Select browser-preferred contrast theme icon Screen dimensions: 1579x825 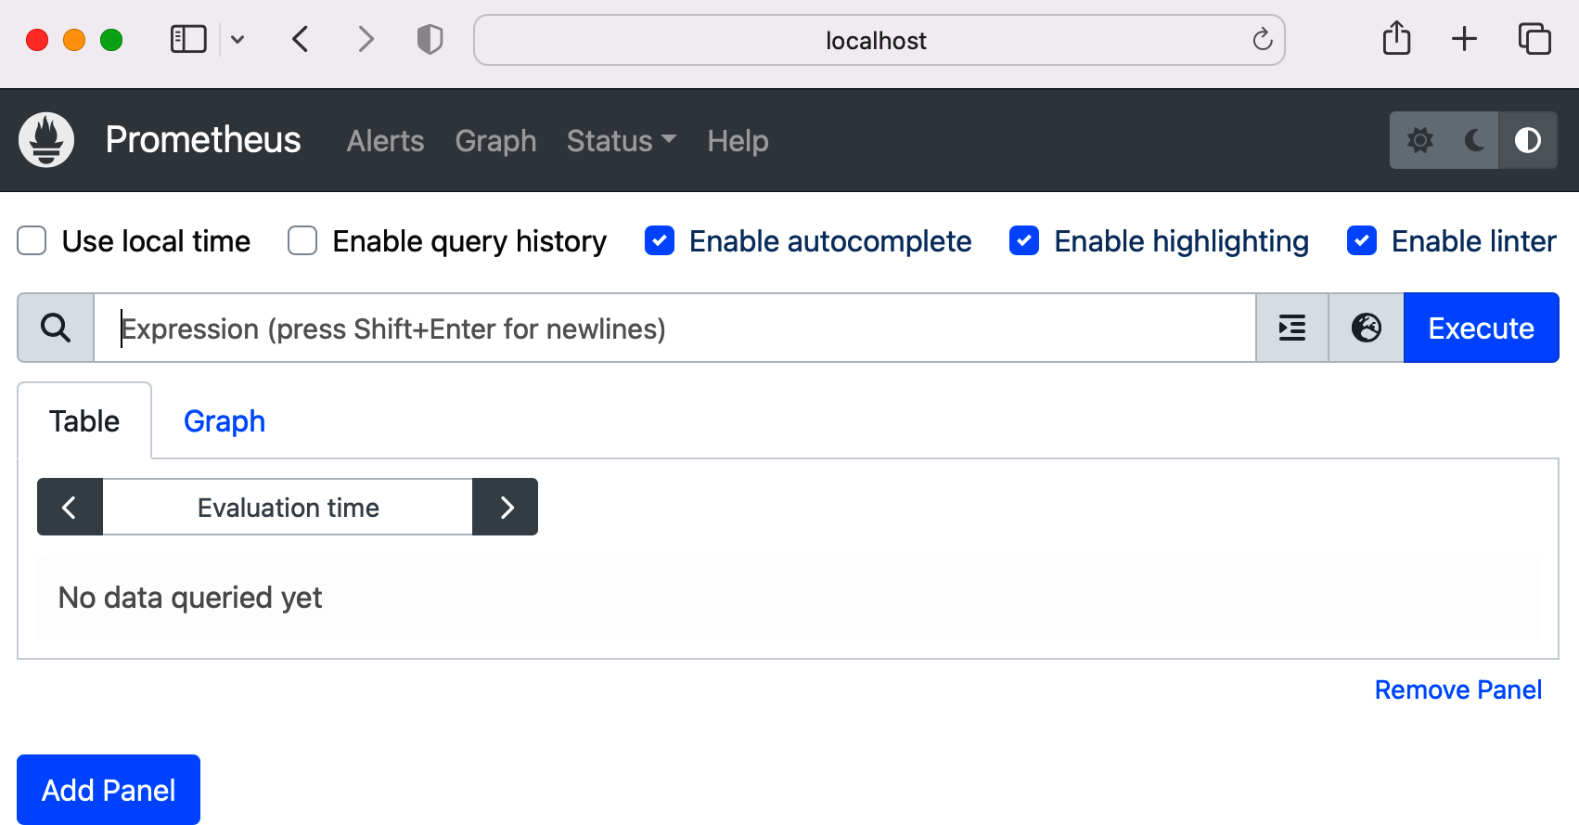click(1528, 140)
